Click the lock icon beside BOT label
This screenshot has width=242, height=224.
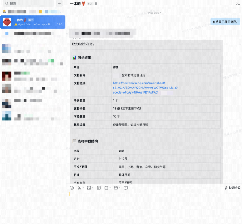(x=96, y=3)
